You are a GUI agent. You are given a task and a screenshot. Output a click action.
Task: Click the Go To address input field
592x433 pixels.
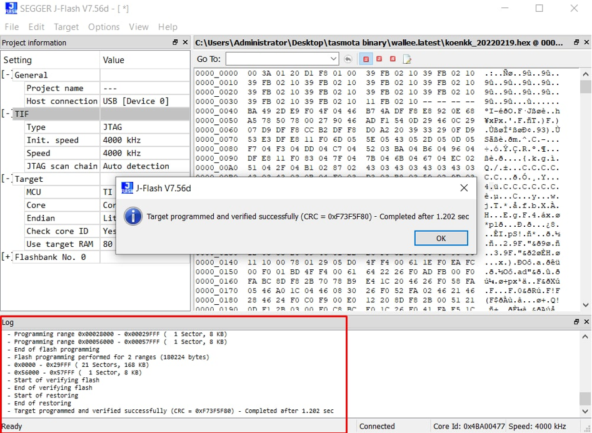(278, 59)
